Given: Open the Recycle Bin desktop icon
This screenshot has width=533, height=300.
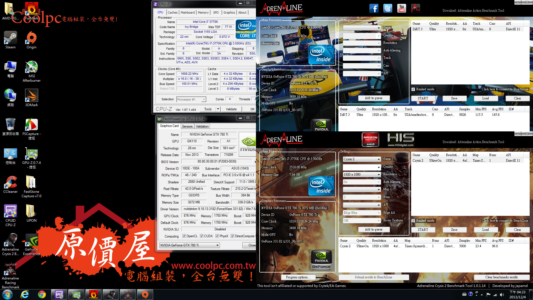Looking at the screenshot, I should coord(11,127).
